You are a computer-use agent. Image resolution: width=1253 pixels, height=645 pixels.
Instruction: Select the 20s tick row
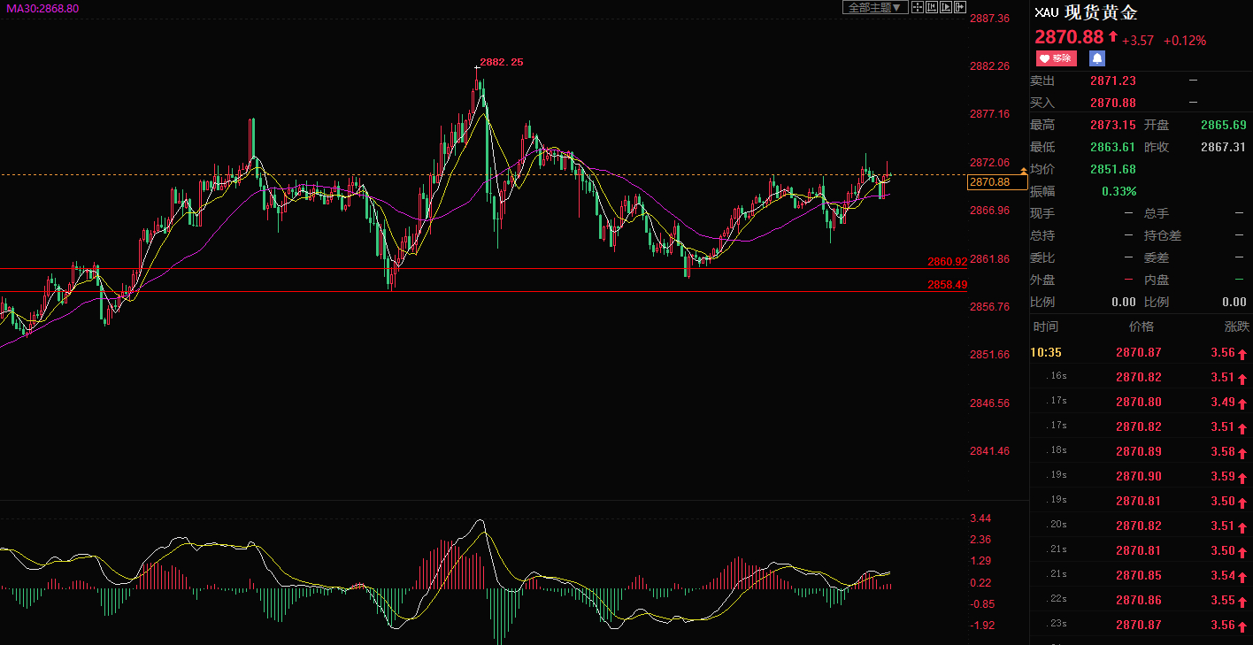(1140, 526)
